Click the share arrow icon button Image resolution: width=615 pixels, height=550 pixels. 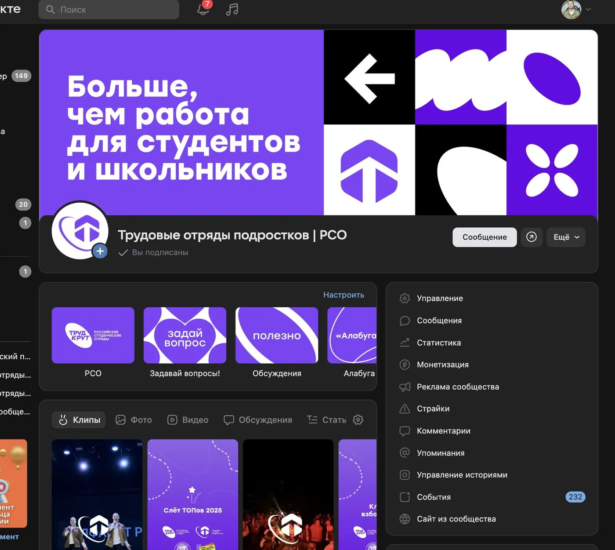pos(532,237)
